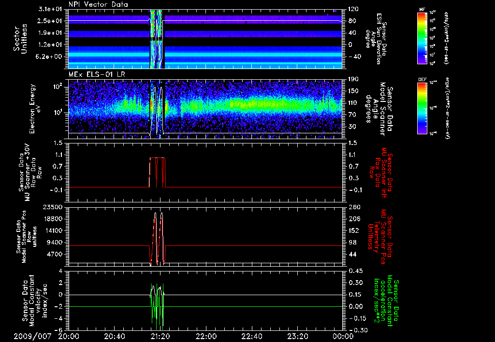Click the 4700 scanner position tick value
The height and width of the screenshot is (342, 495).
55,254
